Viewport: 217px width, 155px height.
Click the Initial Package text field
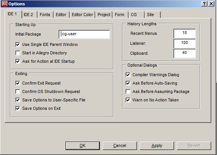tap(85, 34)
